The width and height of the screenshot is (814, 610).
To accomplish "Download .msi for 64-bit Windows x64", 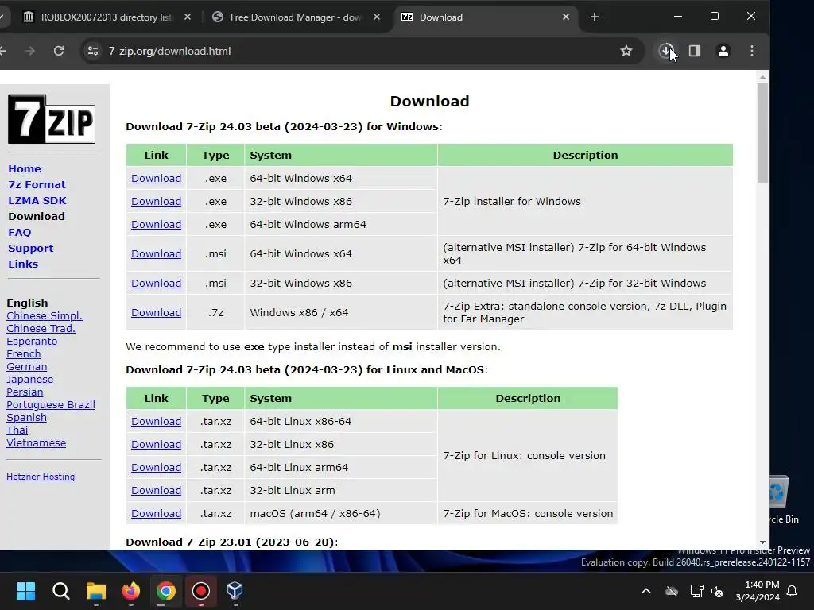I will (157, 253).
